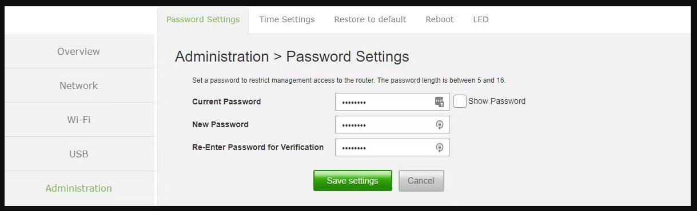Open USB section in sidebar
Image resolution: width=697 pixels, height=211 pixels.
point(79,154)
